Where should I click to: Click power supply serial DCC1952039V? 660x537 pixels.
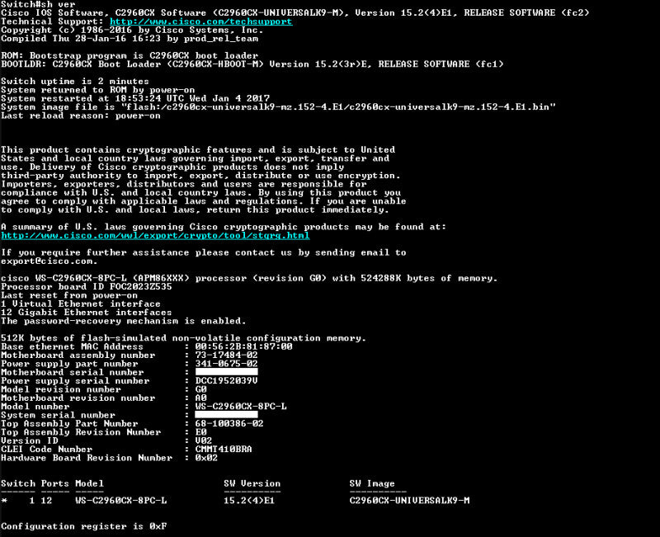226,381
